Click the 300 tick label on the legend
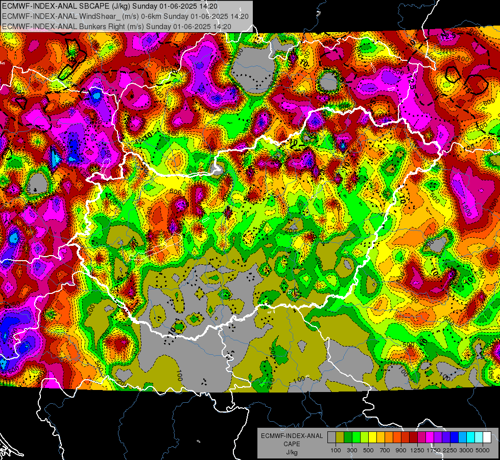This screenshot has height=460, width=500. tap(352, 450)
